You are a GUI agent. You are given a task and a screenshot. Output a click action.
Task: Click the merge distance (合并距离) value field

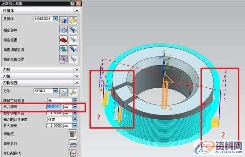click(54, 107)
